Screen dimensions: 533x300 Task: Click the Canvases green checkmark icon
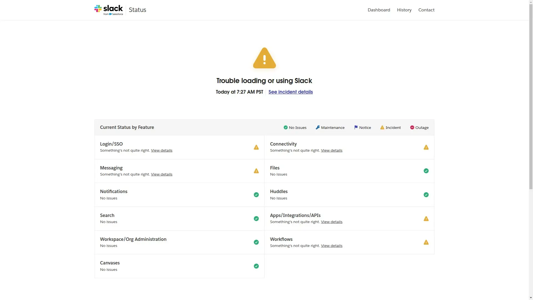pos(256,266)
